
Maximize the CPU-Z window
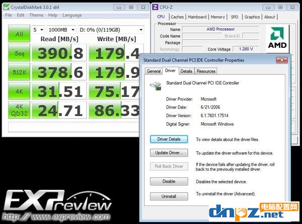[x=280, y=8]
